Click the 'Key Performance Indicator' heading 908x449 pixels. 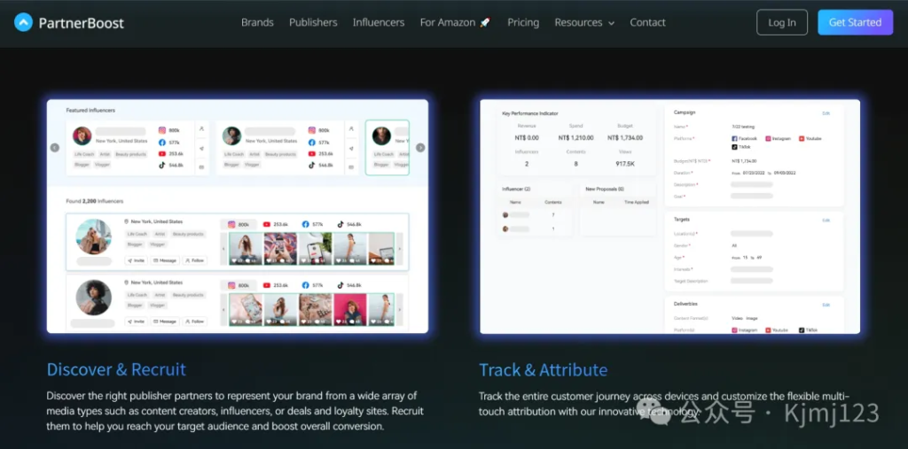point(530,113)
